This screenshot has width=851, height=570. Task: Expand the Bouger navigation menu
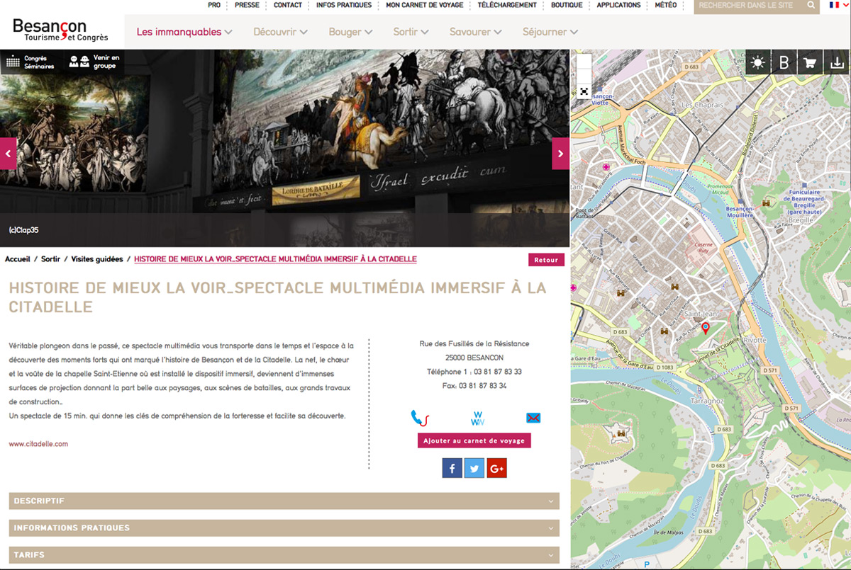click(x=350, y=32)
